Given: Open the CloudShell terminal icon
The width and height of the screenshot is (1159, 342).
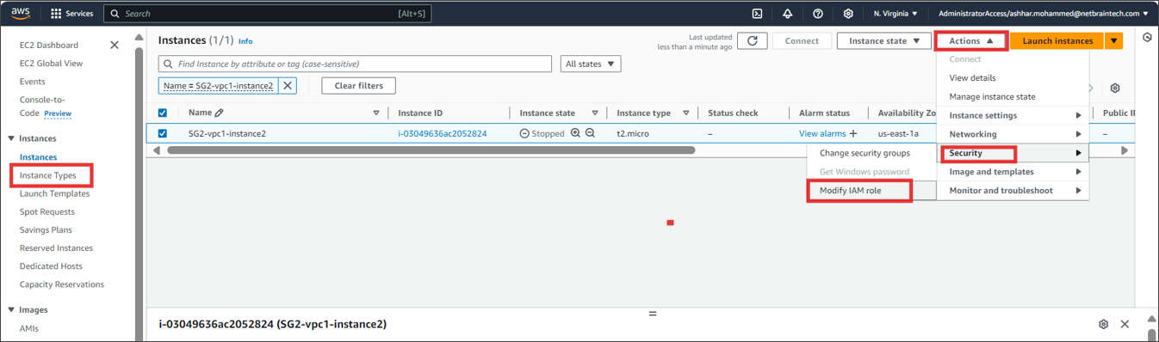Looking at the screenshot, I should [x=758, y=14].
